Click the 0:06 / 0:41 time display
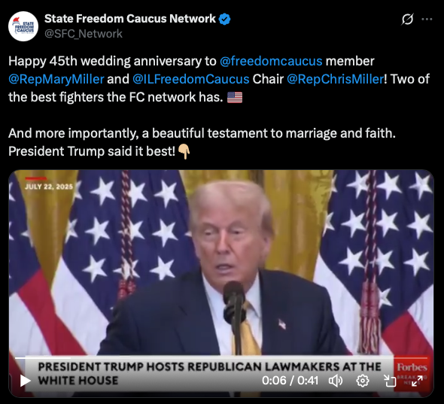Image resolution: width=444 pixels, height=404 pixels. 290,381
